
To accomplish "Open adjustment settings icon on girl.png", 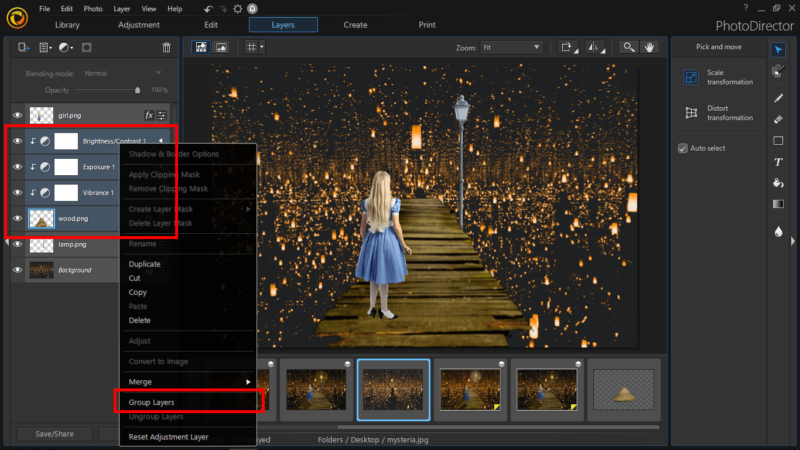I will click(162, 115).
